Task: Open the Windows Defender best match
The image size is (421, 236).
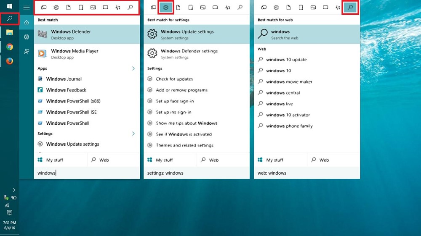Action: [87, 34]
